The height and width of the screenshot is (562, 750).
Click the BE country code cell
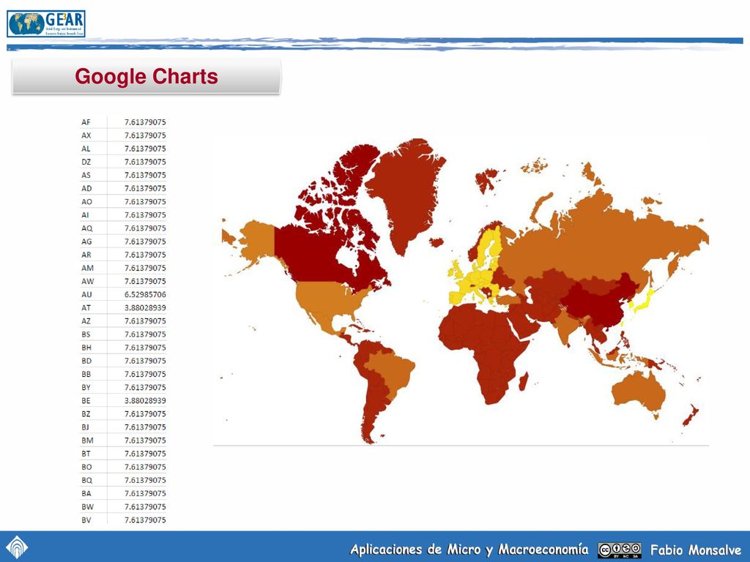point(86,401)
